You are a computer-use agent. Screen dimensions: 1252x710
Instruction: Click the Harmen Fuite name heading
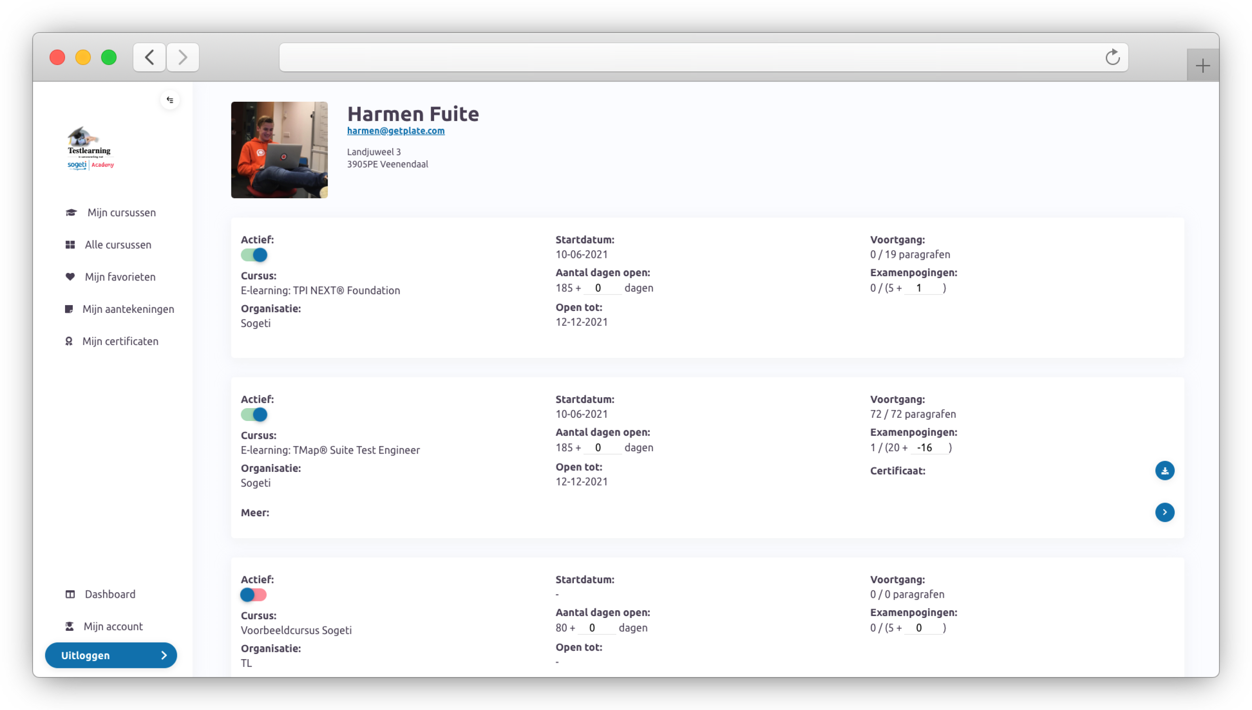(x=413, y=113)
